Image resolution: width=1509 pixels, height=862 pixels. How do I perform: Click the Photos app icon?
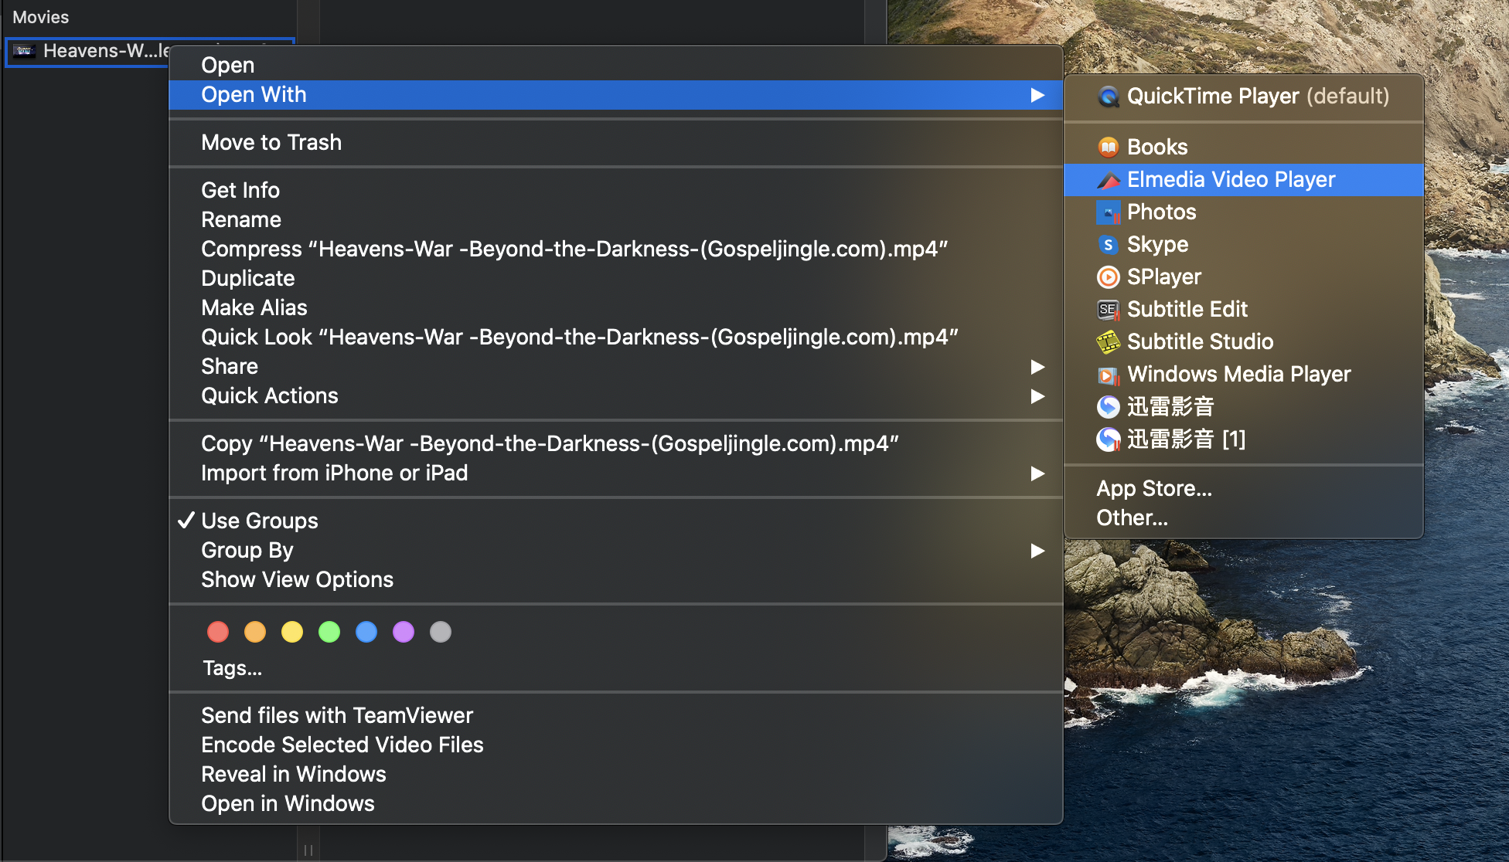(x=1109, y=212)
